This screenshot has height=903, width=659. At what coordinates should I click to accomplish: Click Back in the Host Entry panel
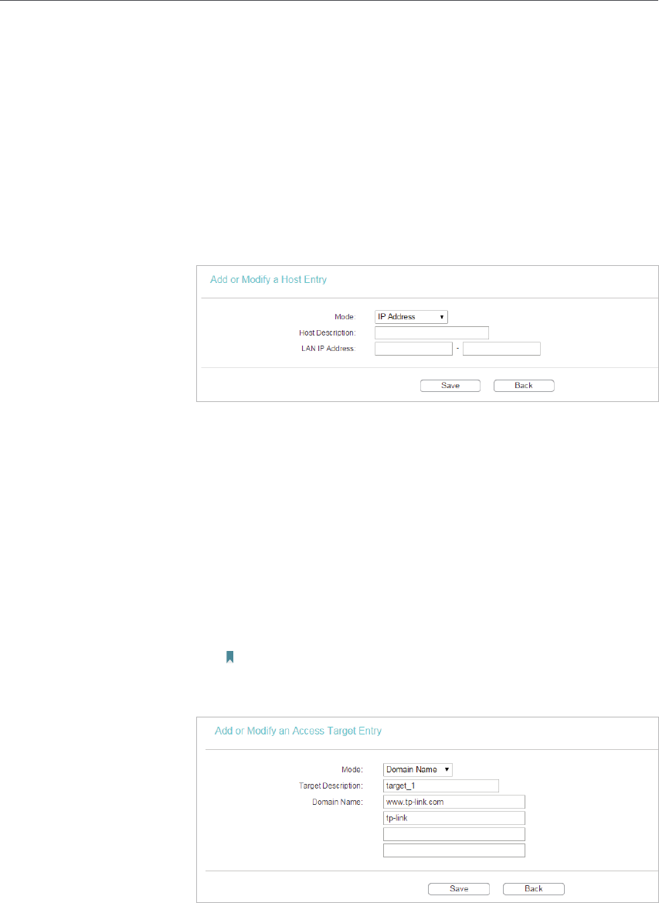coord(524,385)
